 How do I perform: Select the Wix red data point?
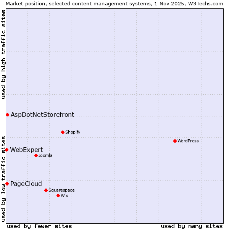tap(58, 195)
